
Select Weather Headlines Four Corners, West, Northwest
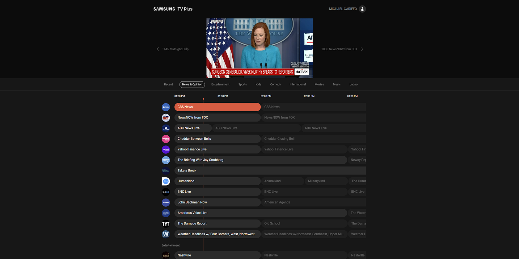217,234
